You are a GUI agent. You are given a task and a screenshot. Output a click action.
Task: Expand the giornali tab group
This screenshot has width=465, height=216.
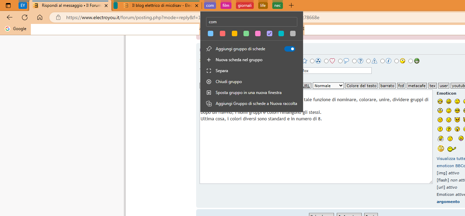pos(245,5)
